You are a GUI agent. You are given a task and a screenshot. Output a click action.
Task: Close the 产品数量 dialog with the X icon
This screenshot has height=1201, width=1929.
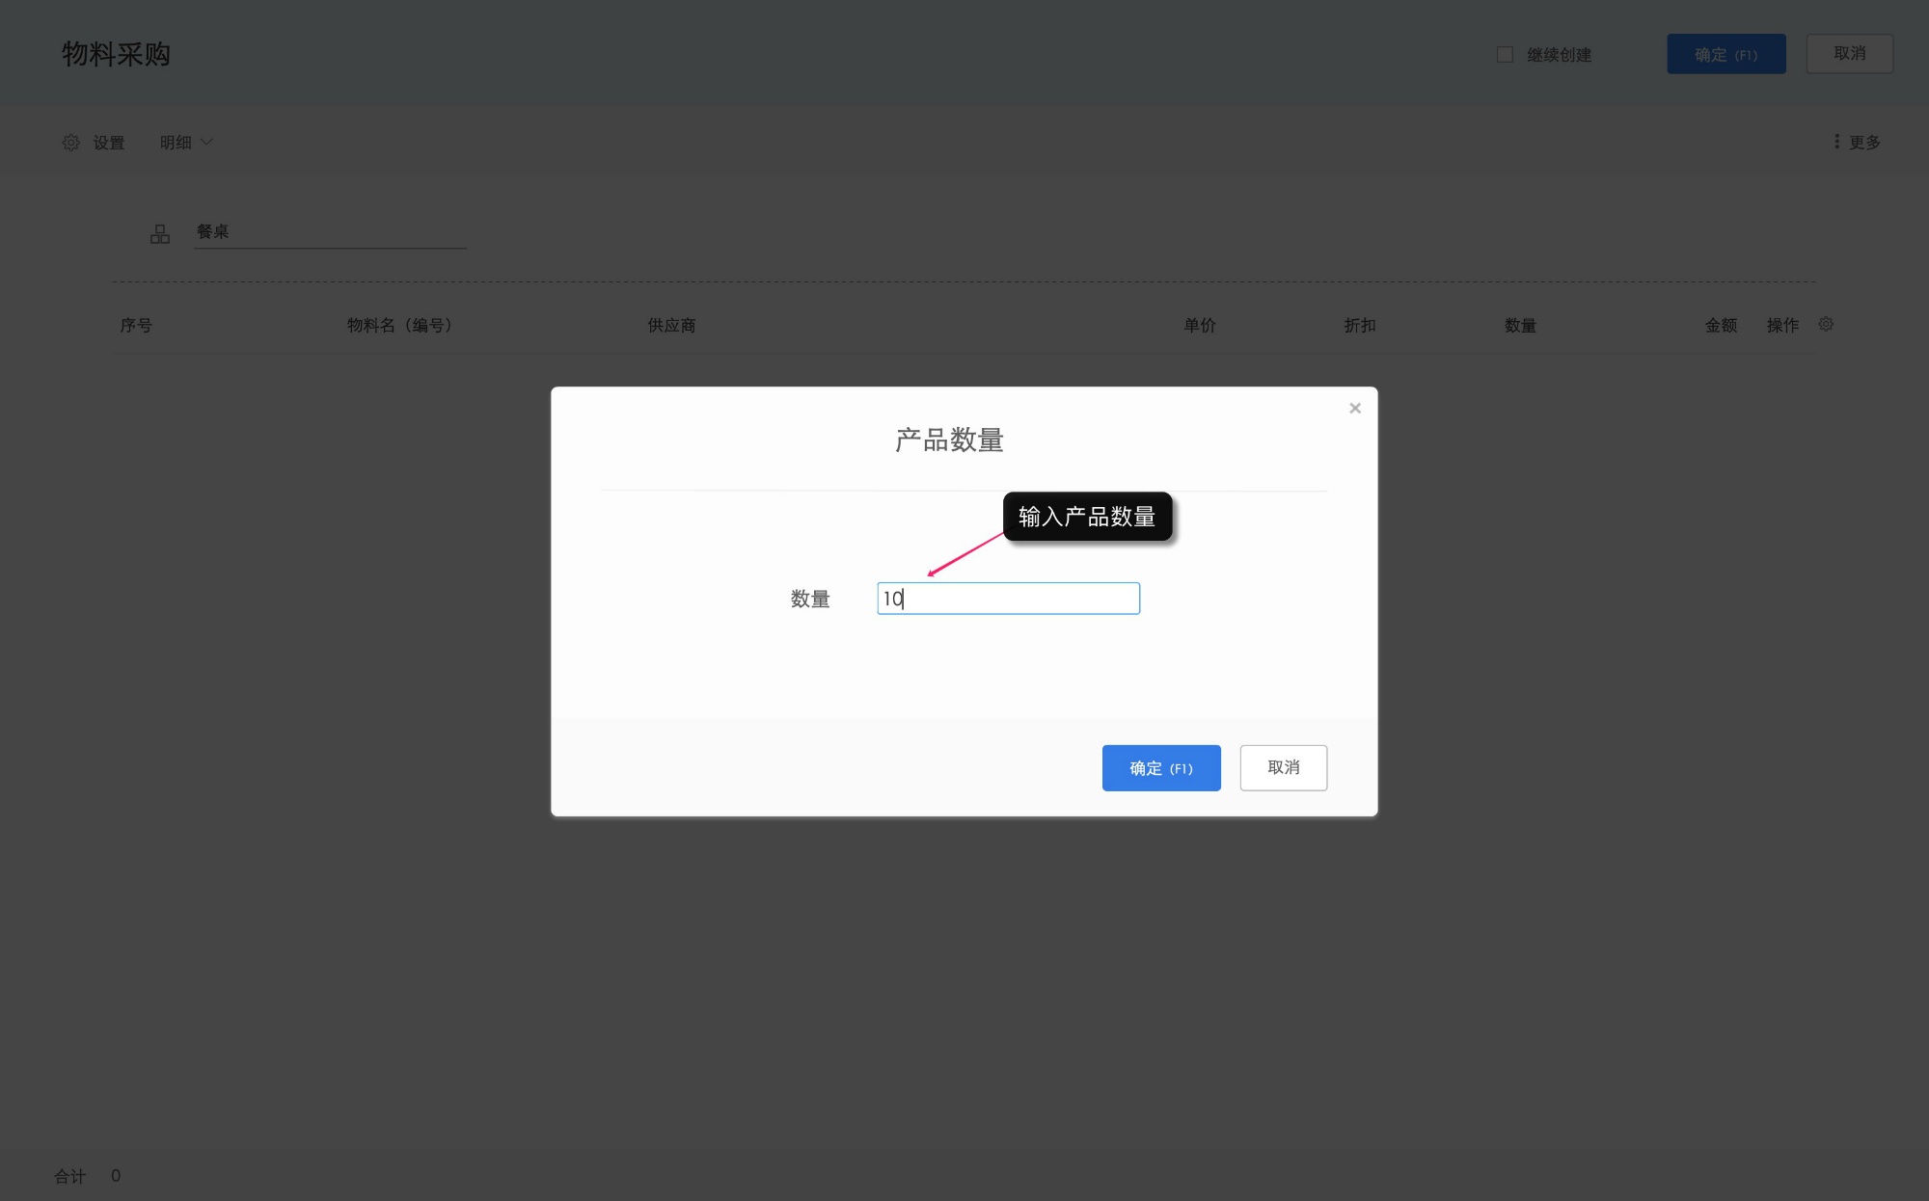tap(1354, 408)
